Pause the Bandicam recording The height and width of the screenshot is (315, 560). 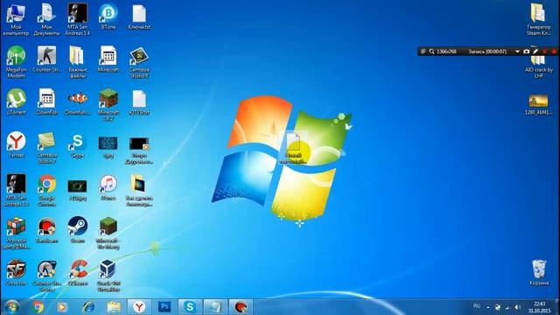545,52
